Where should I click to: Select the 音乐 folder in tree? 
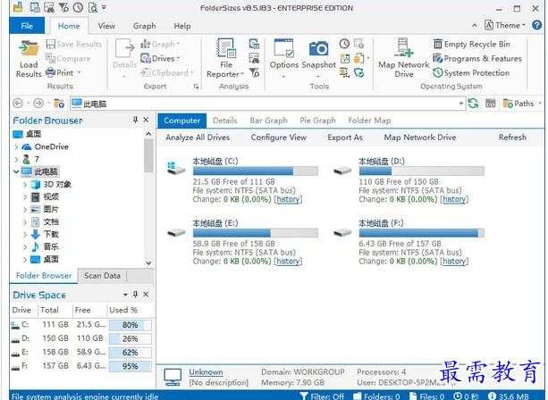pos(51,246)
